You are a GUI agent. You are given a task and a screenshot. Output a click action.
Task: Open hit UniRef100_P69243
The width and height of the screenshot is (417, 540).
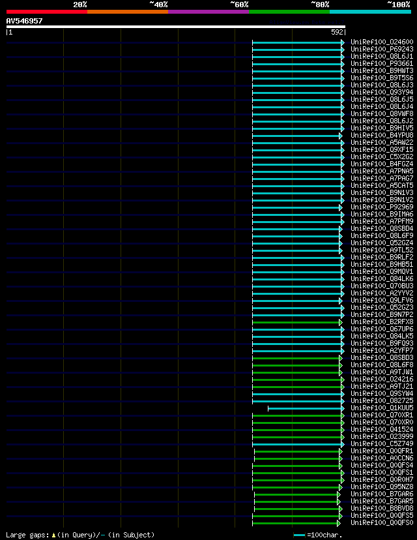382,50
